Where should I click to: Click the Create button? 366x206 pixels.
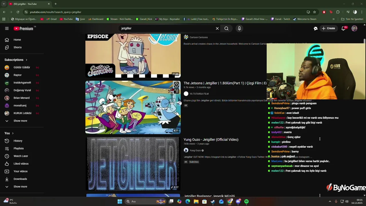pos(328,28)
